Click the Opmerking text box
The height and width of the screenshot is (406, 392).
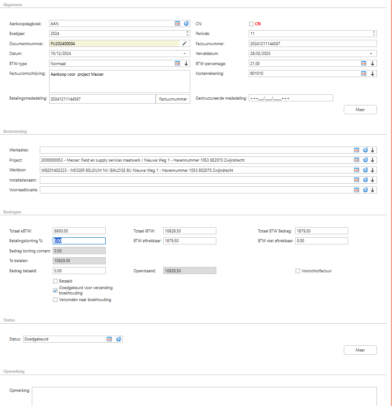point(204,396)
